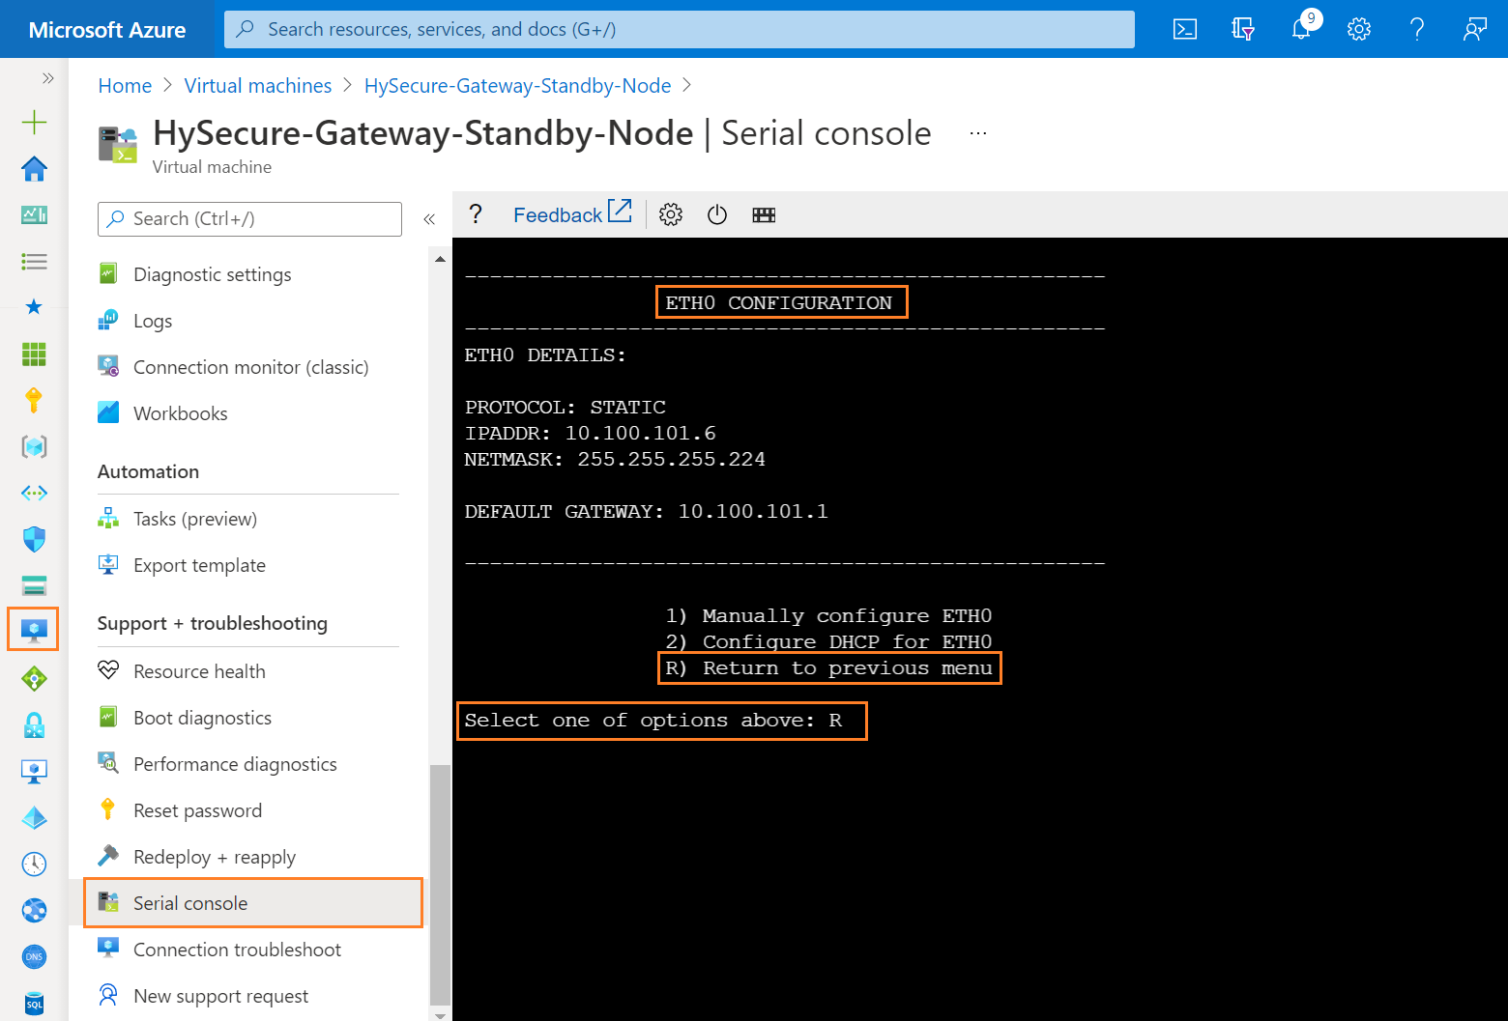The width and height of the screenshot is (1508, 1021).
Task: Open Virtual networks icon in sidebar
Action: (34, 493)
